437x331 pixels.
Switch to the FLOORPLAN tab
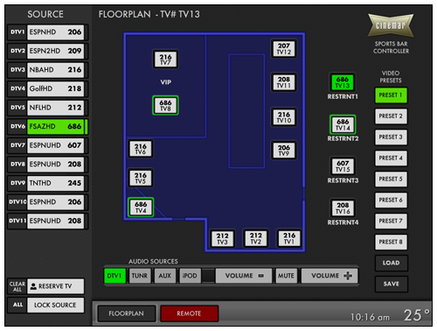(x=127, y=313)
